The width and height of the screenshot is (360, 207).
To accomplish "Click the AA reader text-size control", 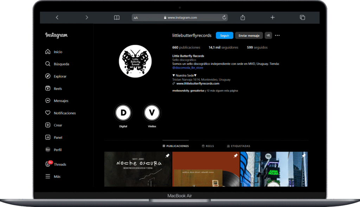I will (136, 18).
